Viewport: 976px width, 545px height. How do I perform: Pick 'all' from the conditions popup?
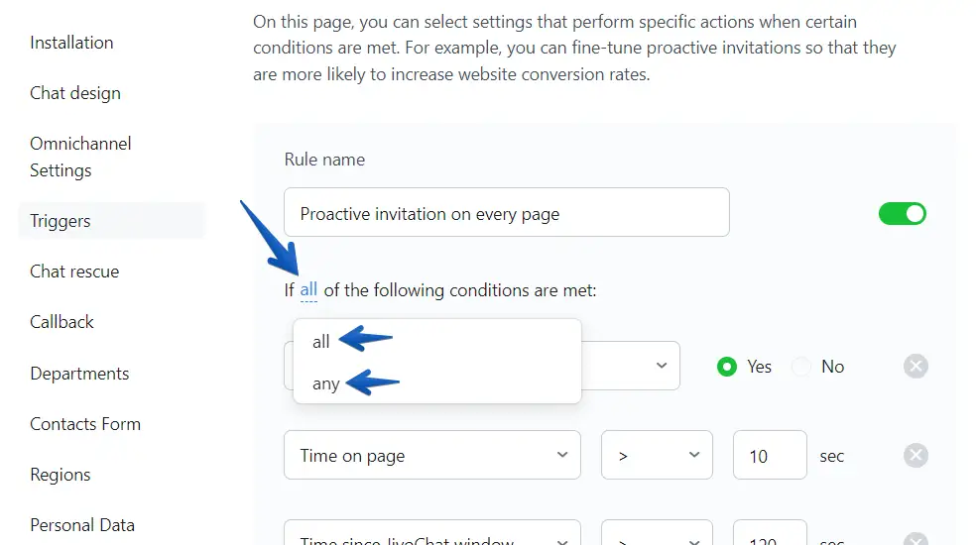click(321, 342)
